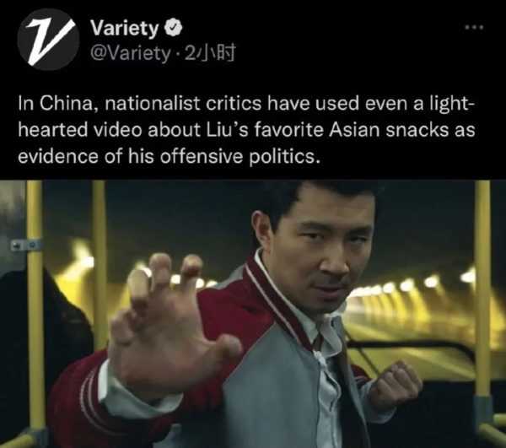Open the 2小时 tweet timestamp
This screenshot has width=506, height=448.
point(210,52)
